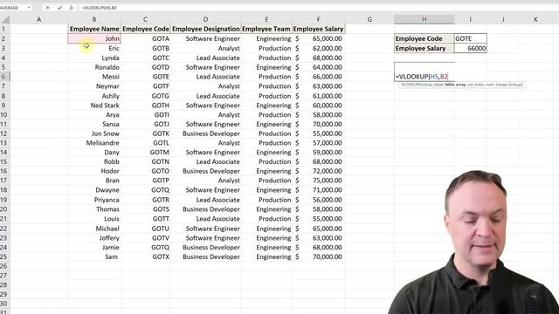Image resolution: width=559 pixels, height=314 pixels.
Task: Select column E header
Action: (266, 19)
